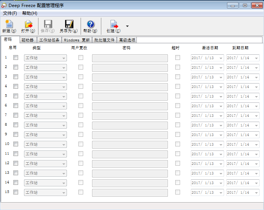This screenshot has width=264, height=210.
Task: Open row 7 expiration date dropdown
Action: point(256,116)
